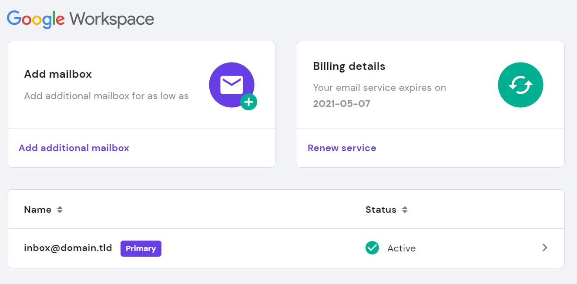Click the green plus badge on envelope

(248, 102)
